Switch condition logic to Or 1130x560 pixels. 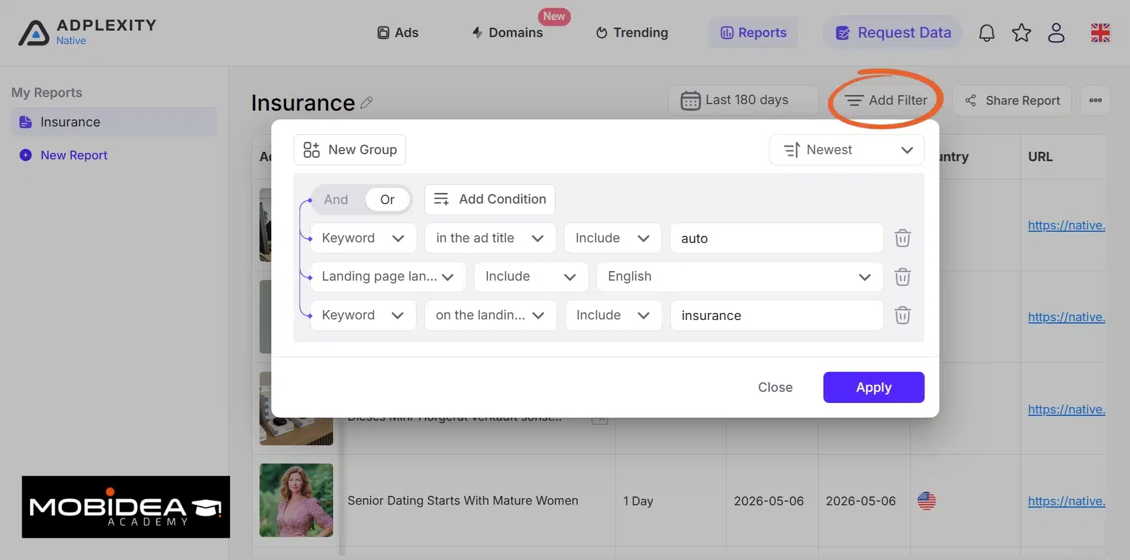387,199
